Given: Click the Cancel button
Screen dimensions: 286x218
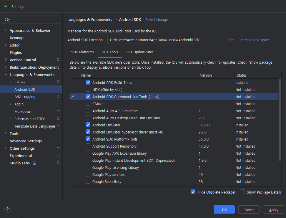Looking at the screenshot, I should [249, 209].
